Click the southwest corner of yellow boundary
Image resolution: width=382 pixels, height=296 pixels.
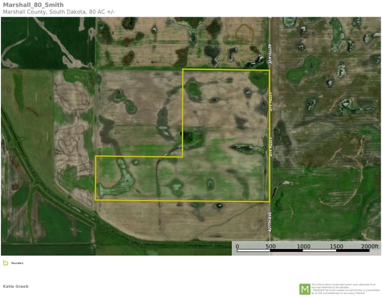pyautogui.click(x=96, y=199)
